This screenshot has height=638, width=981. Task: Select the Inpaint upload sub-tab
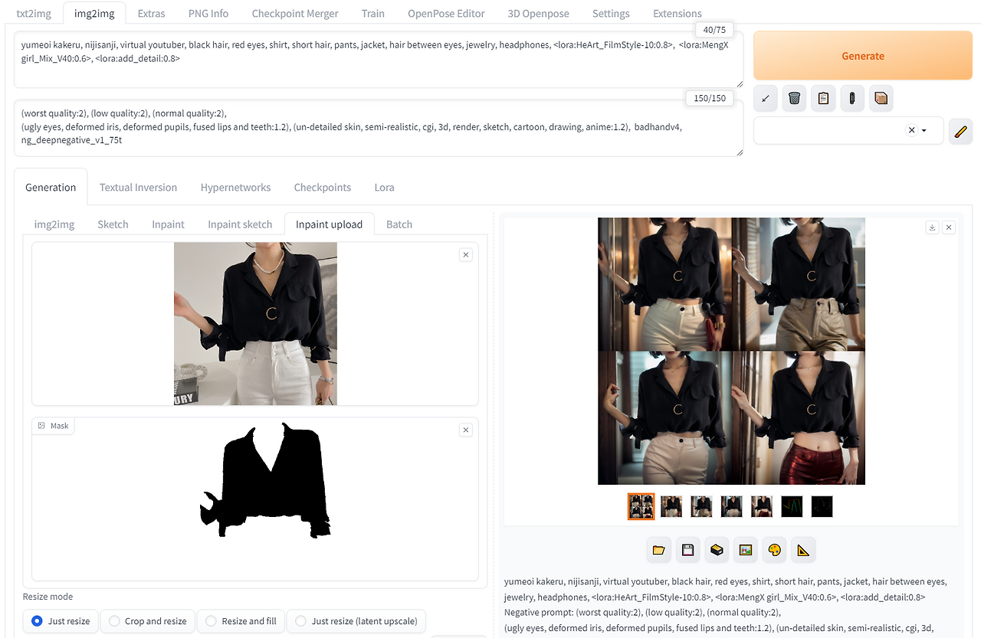[x=330, y=224]
